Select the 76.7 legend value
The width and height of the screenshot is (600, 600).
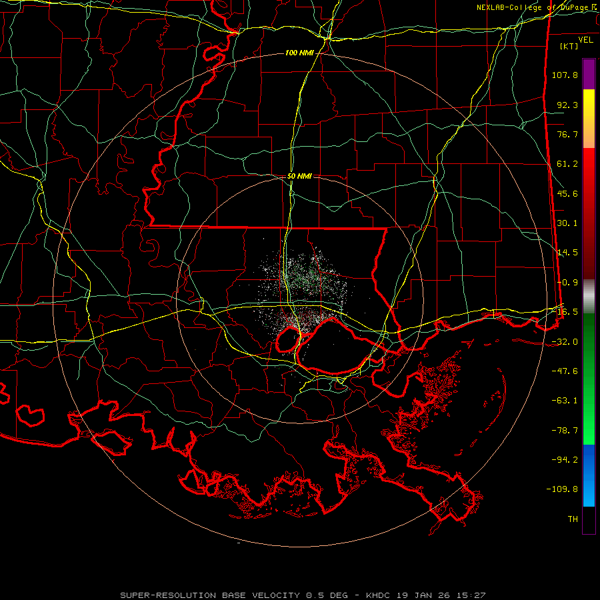567,134
